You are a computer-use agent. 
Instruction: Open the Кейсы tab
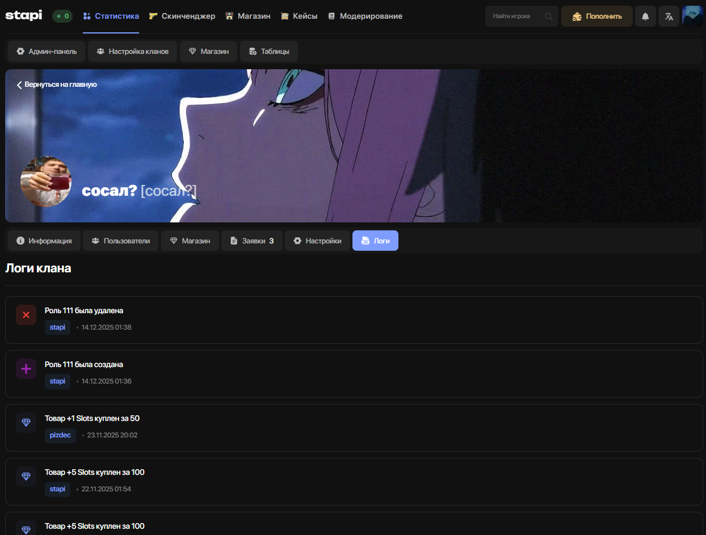[x=299, y=16]
